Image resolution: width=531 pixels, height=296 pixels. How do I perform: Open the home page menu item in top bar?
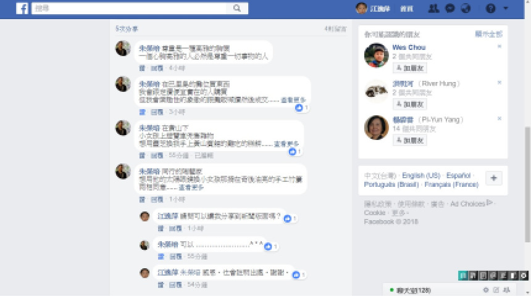tap(407, 9)
